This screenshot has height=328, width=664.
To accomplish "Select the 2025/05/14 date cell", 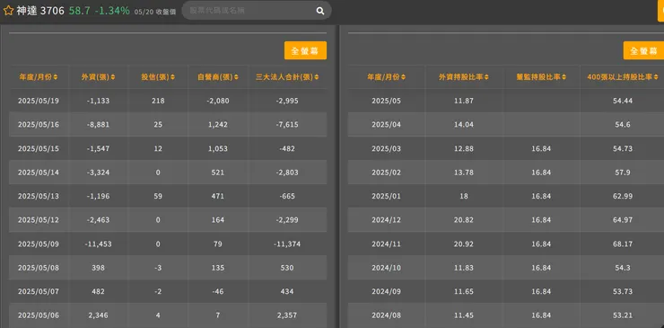I will (39, 173).
